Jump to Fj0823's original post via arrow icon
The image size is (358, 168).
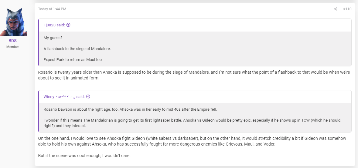click(x=68, y=25)
